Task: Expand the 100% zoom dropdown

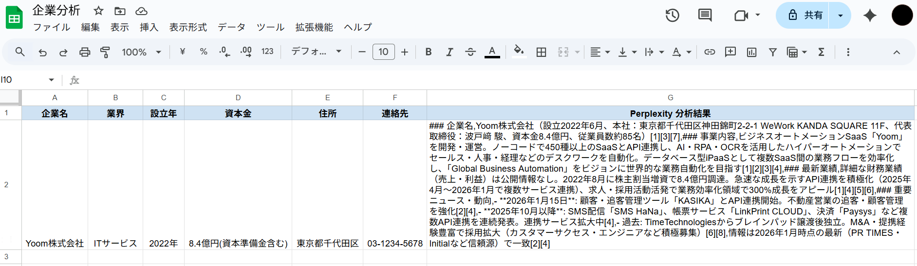Action: (x=141, y=52)
